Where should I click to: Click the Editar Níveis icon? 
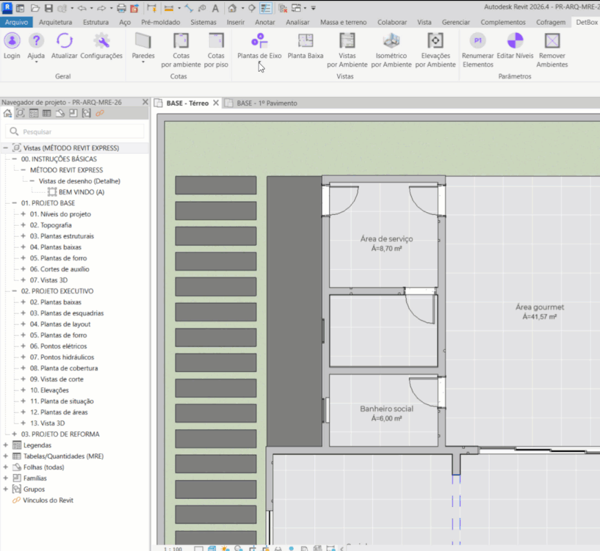(515, 41)
